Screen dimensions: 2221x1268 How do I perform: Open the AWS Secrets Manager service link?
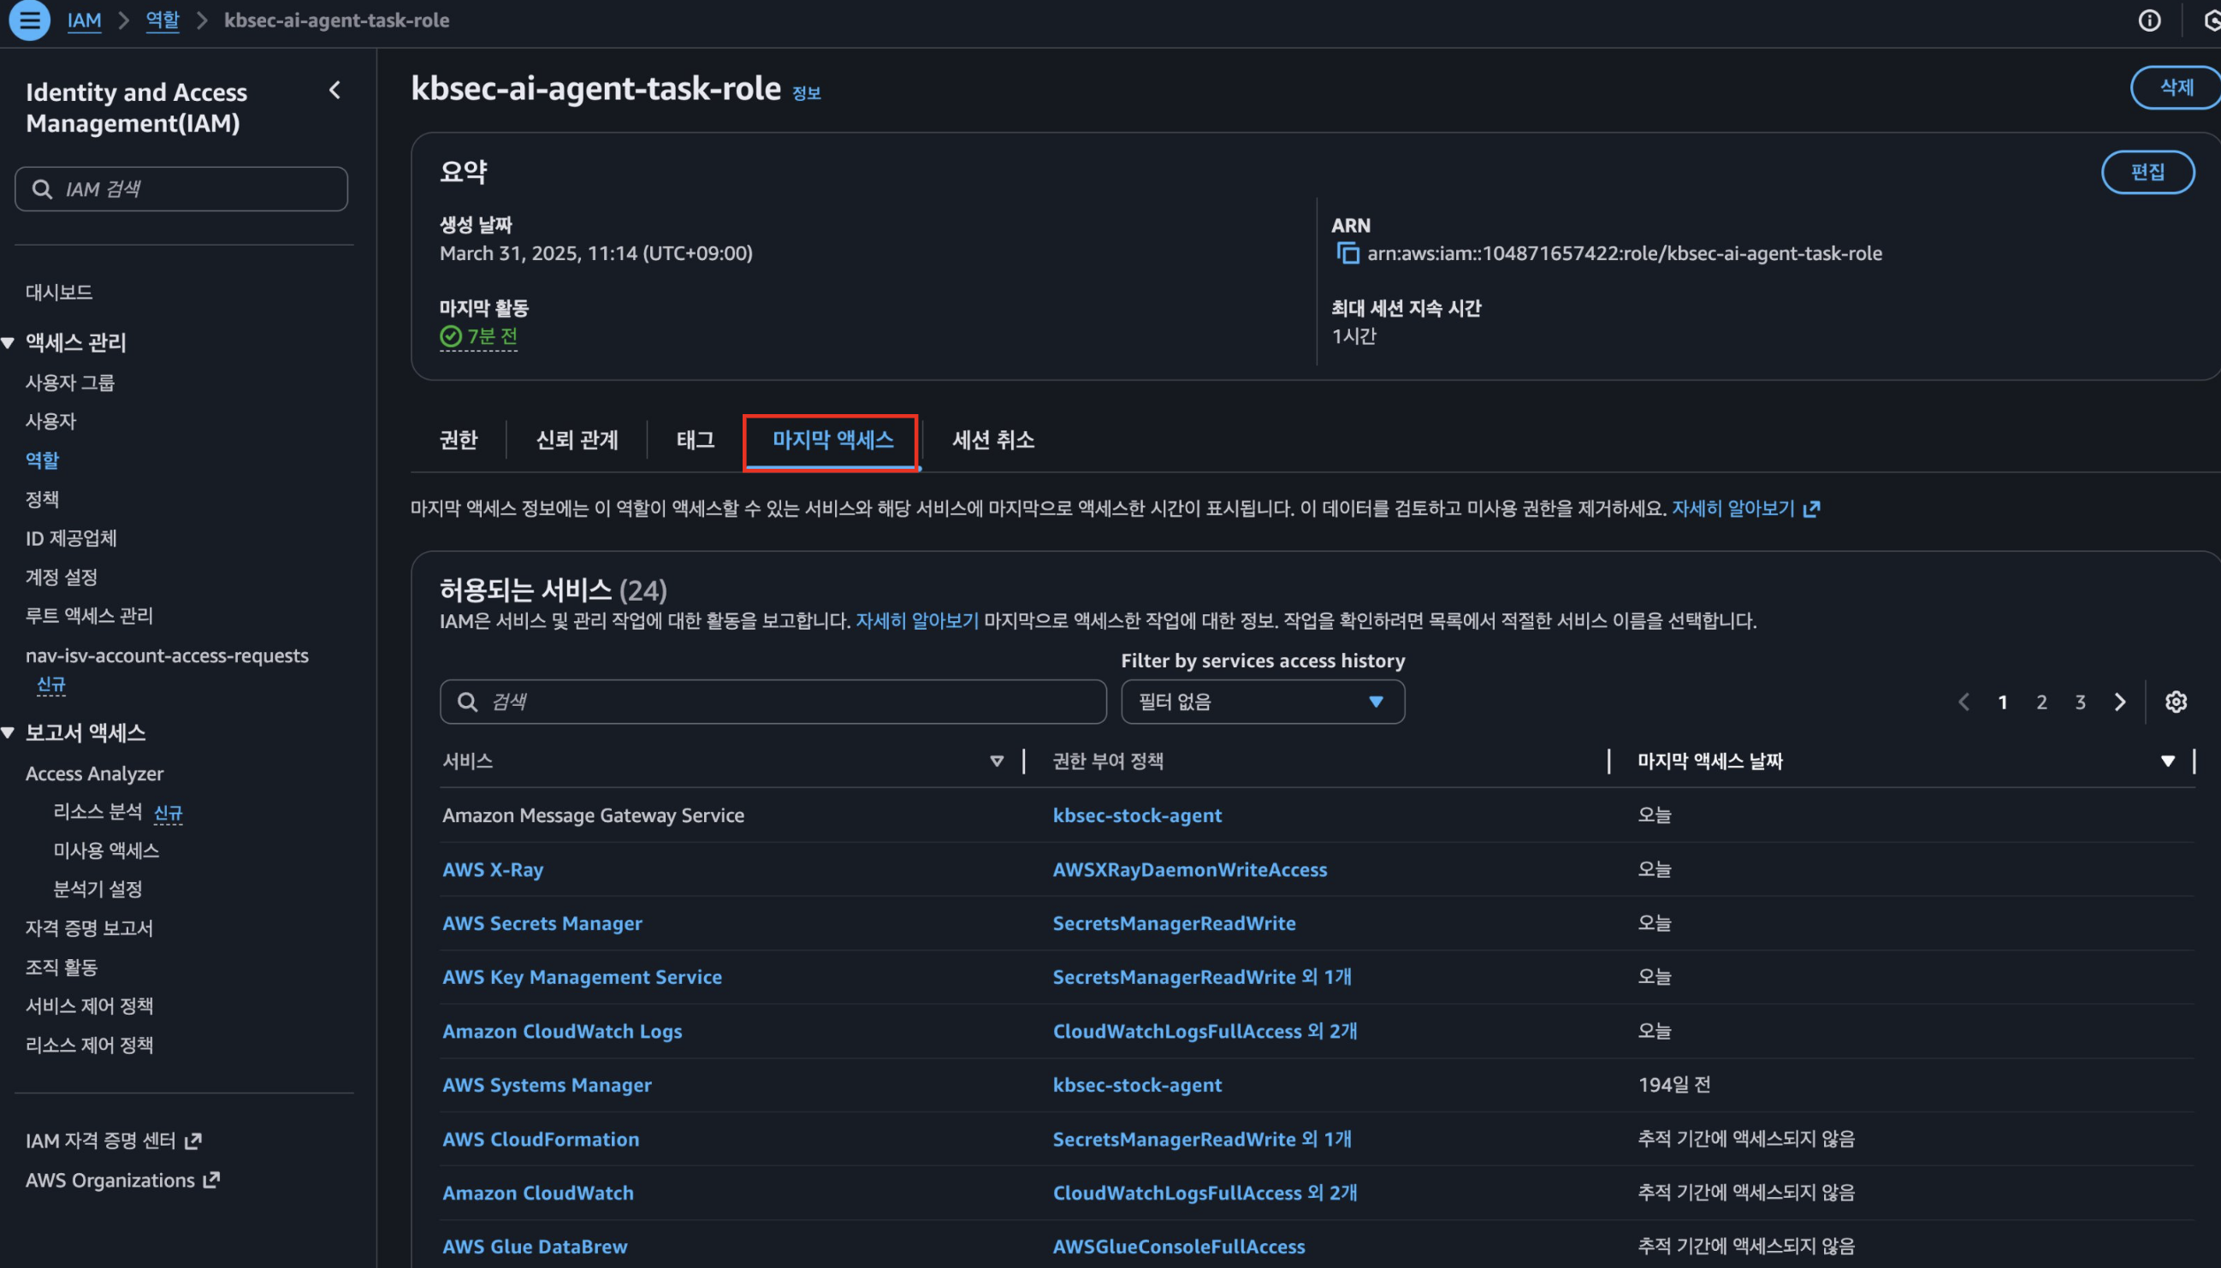542,923
